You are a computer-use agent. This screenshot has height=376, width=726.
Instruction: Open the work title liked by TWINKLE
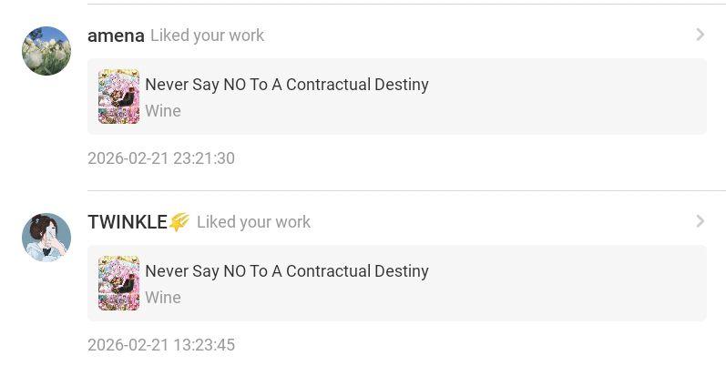(x=286, y=271)
